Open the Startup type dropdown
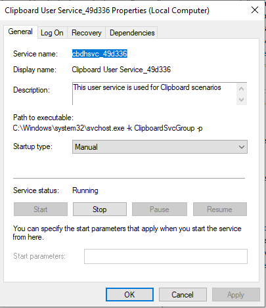 coord(160,146)
